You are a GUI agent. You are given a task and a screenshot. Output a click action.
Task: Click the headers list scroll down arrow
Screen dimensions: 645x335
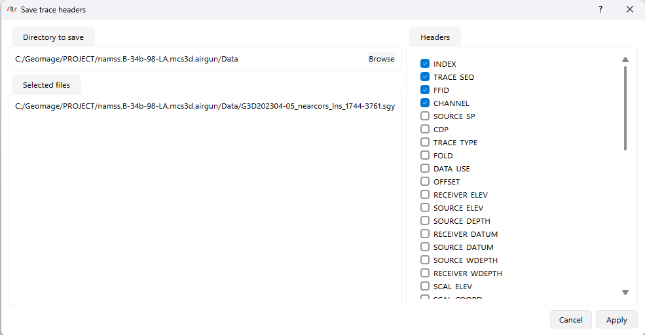pos(625,292)
